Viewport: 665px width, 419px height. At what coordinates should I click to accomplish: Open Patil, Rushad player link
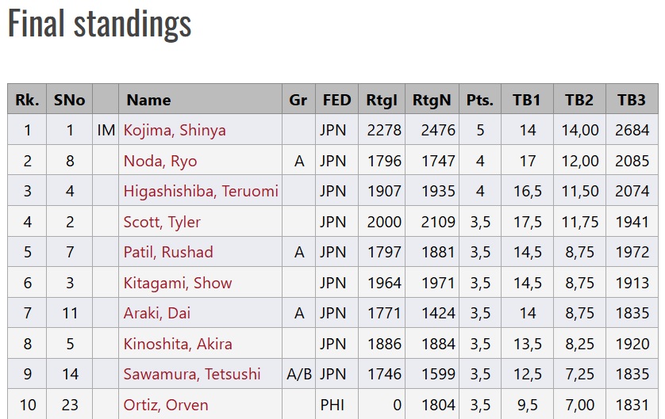(168, 252)
